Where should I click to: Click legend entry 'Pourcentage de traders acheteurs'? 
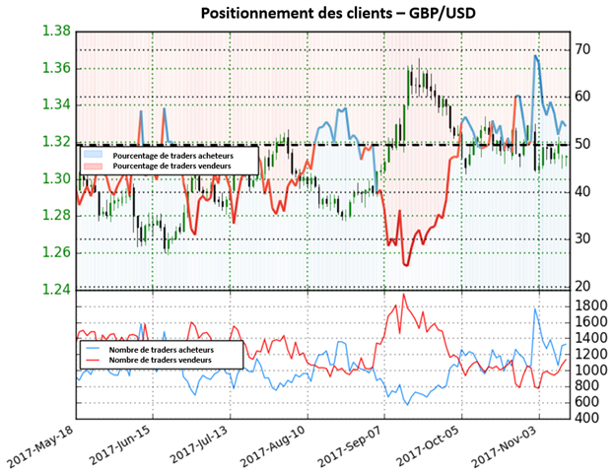coord(173,156)
